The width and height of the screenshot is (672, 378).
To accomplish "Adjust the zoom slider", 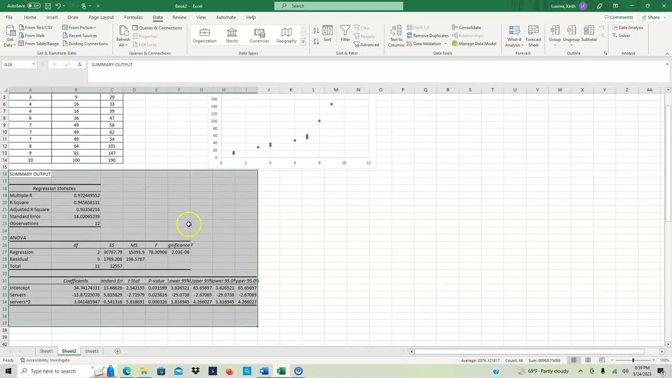I will click(x=633, y=360).
